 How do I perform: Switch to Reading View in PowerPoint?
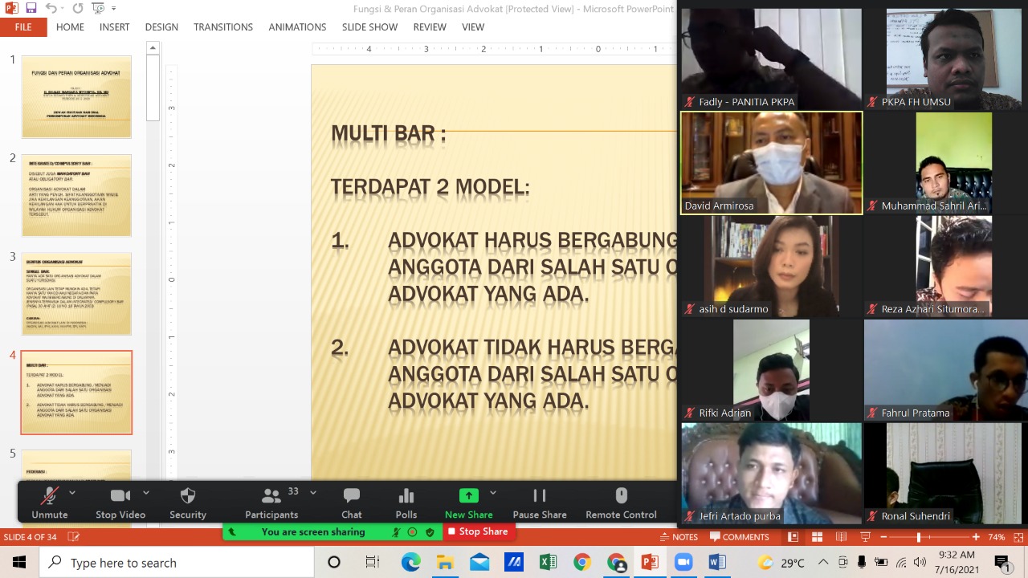pyautogui.click(x=841, y=537)
